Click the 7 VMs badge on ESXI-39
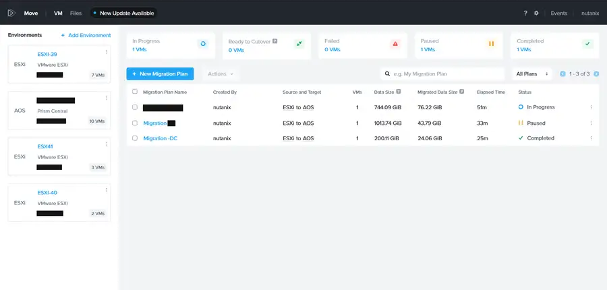The height and width of the screenshot is (290, 607). tap(98, 75)
